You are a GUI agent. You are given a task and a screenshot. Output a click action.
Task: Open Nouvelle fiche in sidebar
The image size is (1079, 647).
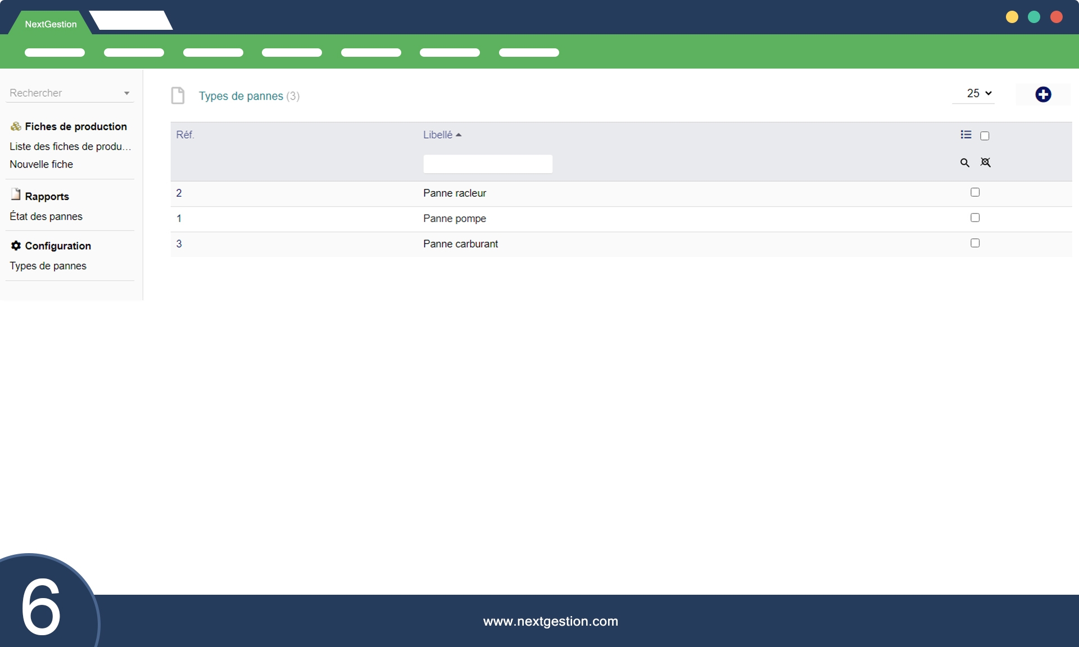(41, 164)
